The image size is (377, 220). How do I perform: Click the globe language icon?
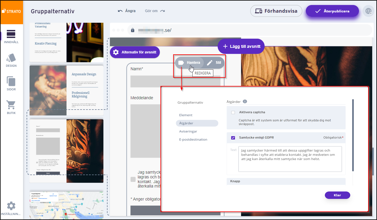point(368,11)
